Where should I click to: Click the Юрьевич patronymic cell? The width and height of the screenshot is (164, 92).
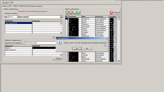pyautogui.click(x=102, y=57)
